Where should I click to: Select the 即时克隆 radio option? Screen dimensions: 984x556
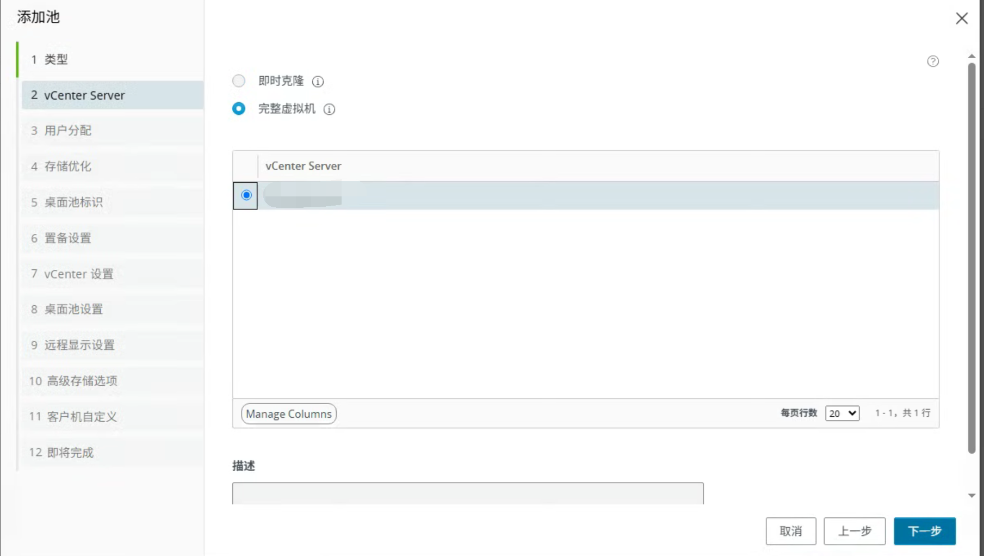pos(239,81)
